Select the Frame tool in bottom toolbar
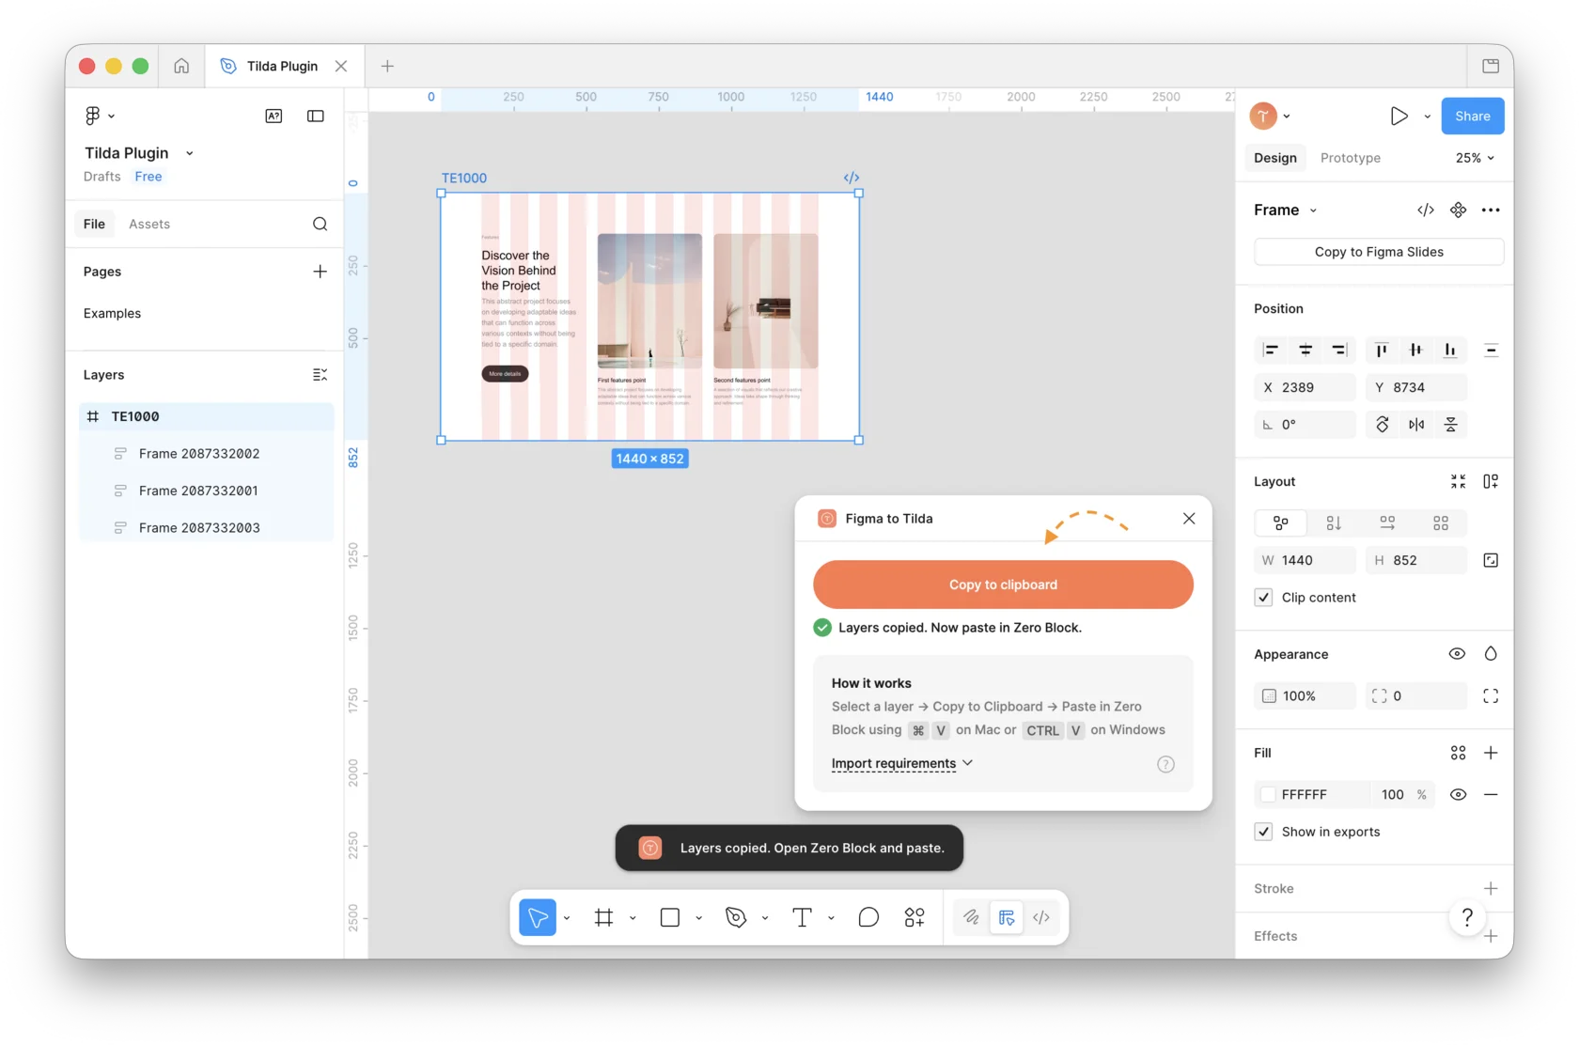Image resolution: width=1579 pixels, height=1045 pixels. (603, 917)
